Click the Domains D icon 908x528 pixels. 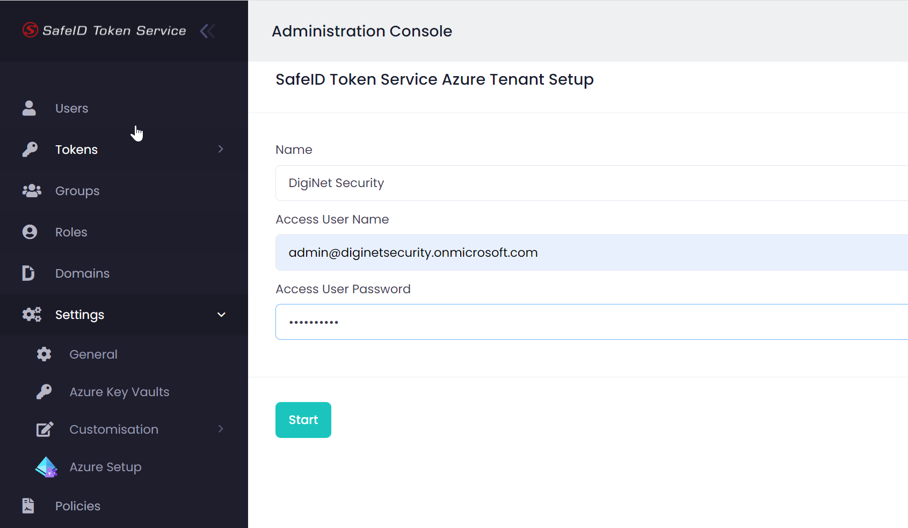click(x=28, y=273)
